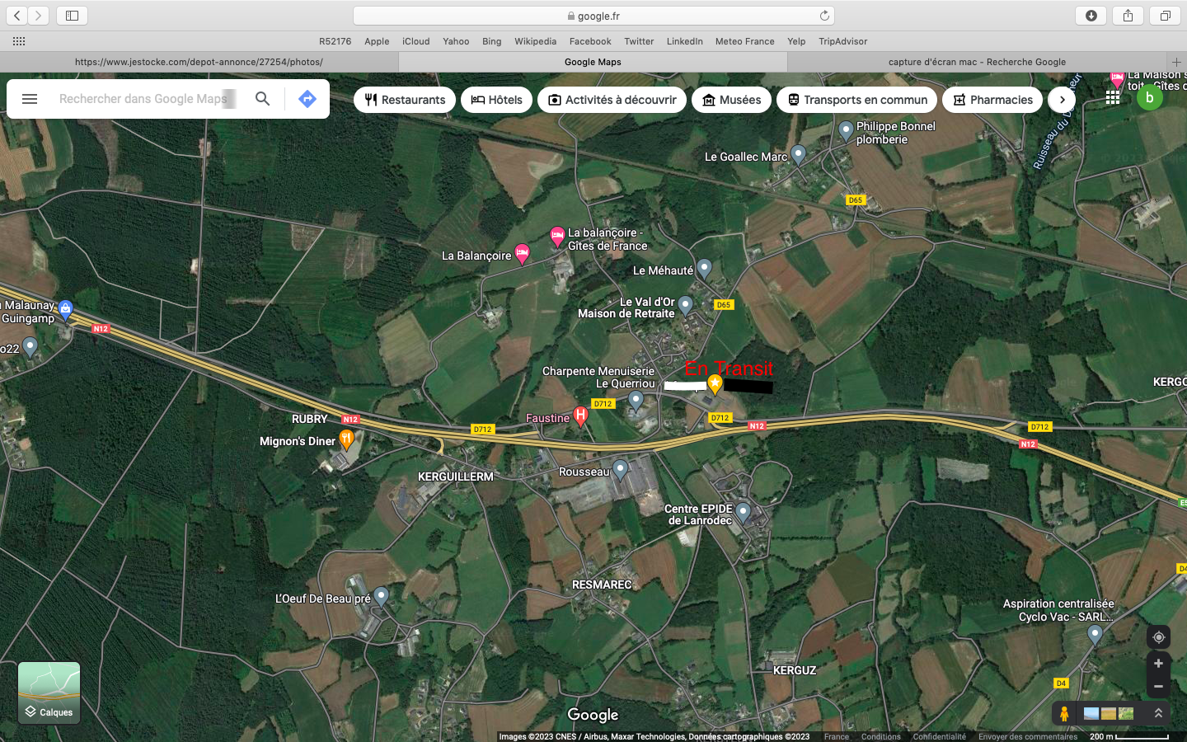Click the Conditions footer link
Image resolution: width=1187 pixels, height=742 pixels.
[x=880, y=737]
